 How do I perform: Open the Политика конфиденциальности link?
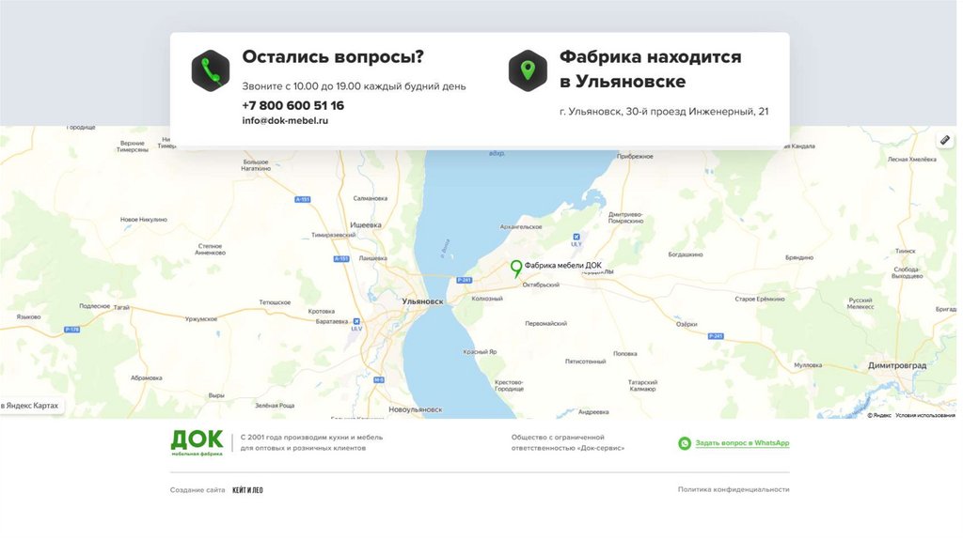pos(734,489)
